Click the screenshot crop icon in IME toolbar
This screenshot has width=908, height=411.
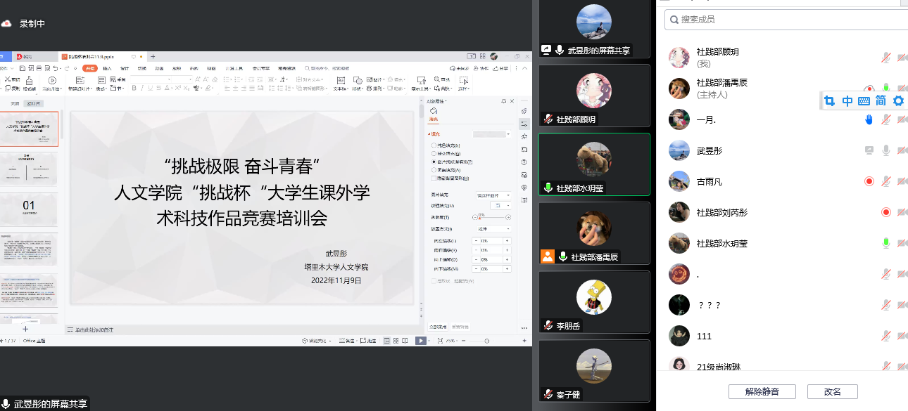[x=829, y=100]
